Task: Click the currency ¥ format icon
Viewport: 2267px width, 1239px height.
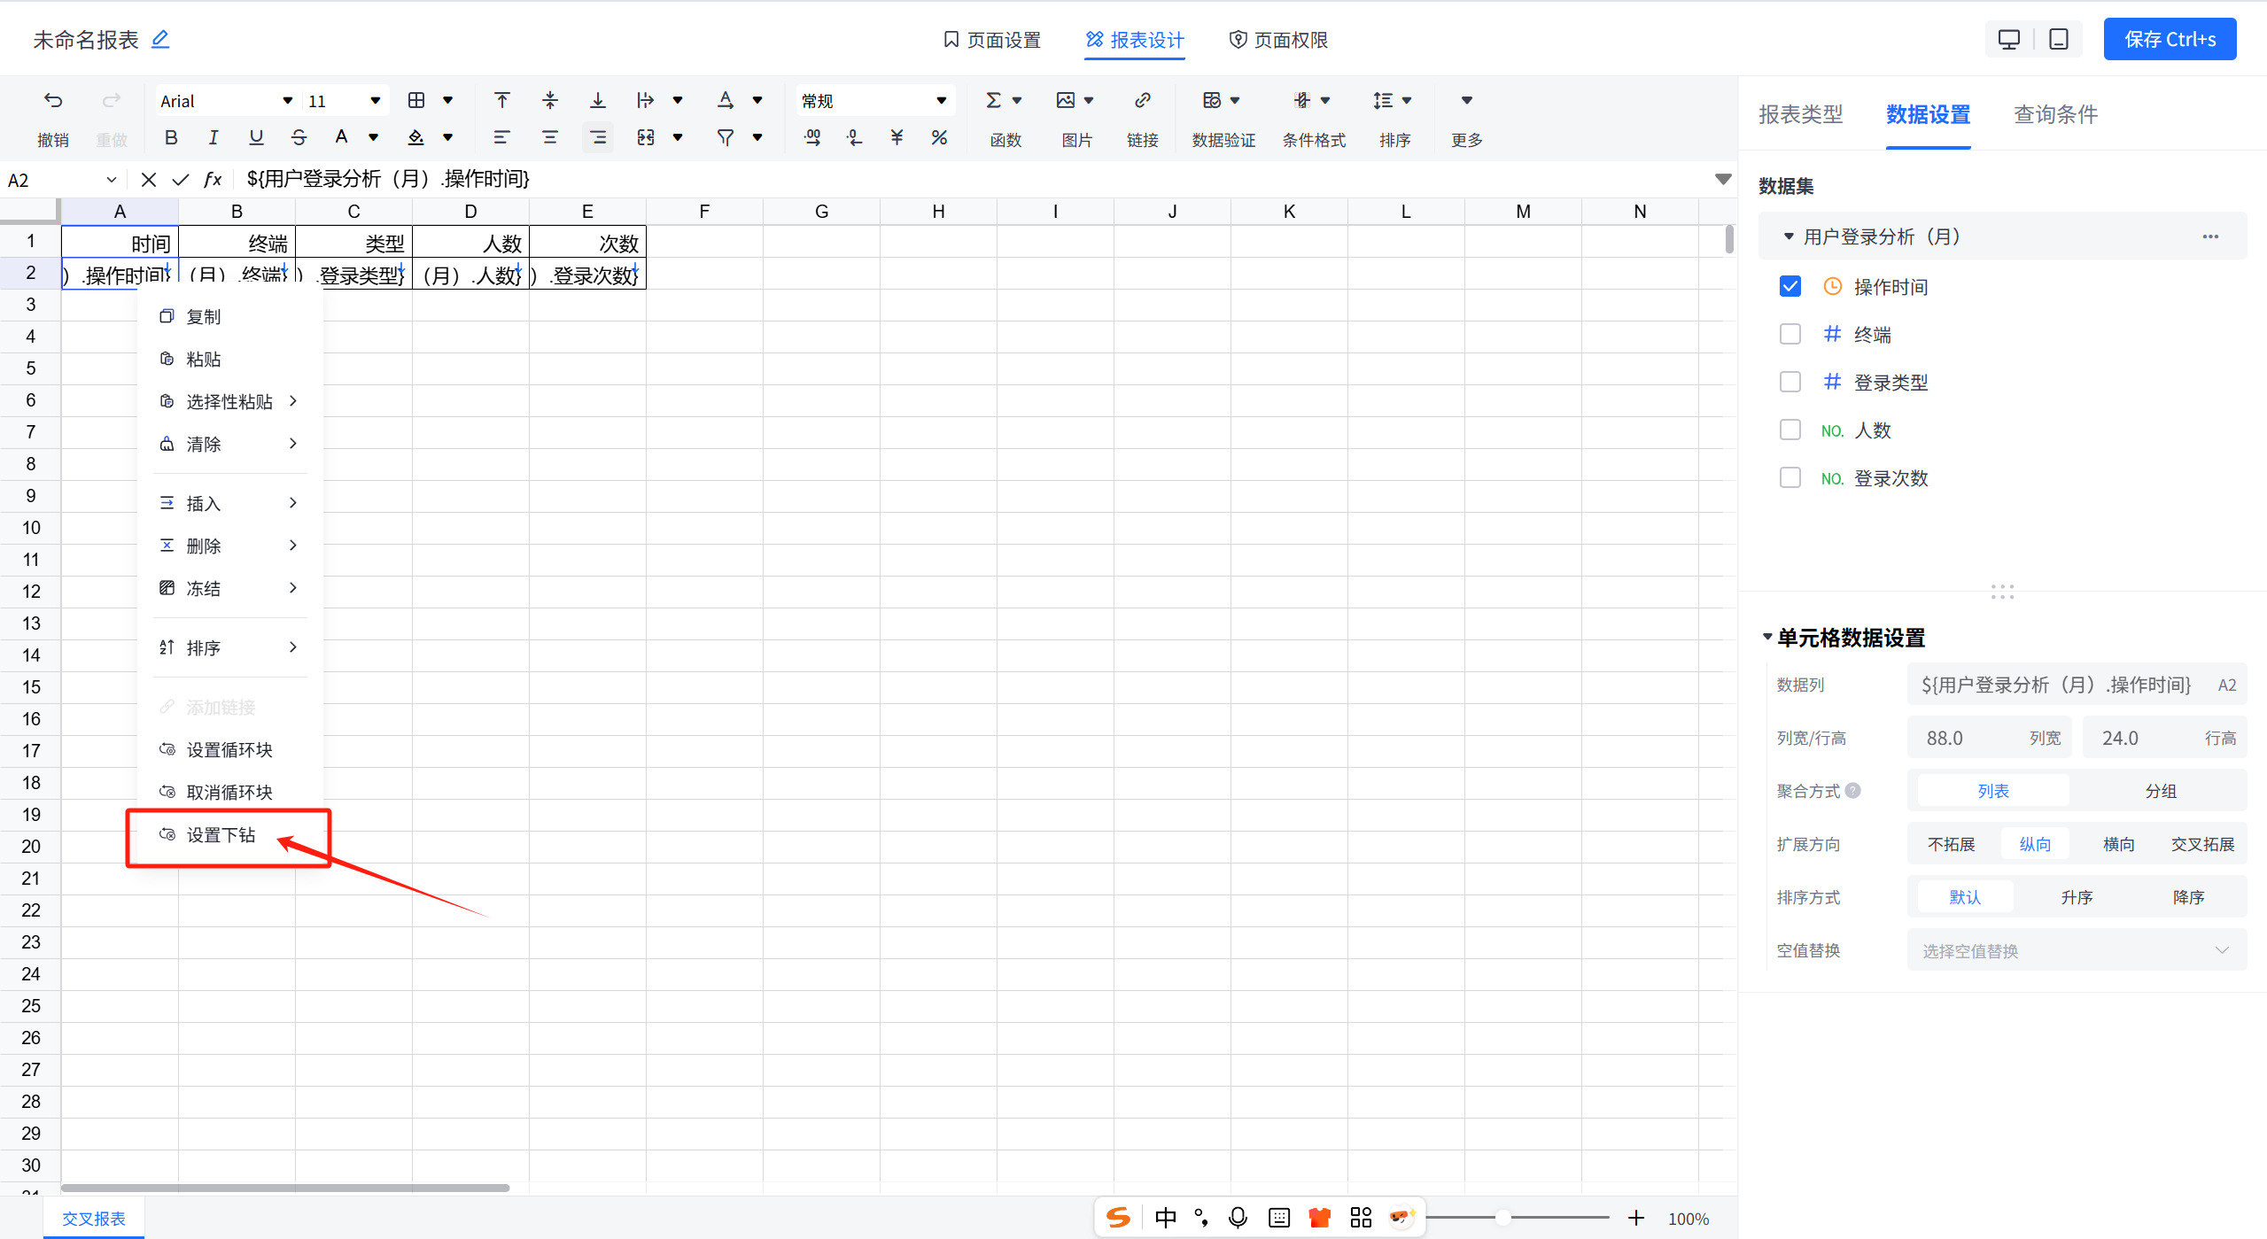Action: pyautogui.click(x=897, y=137)
